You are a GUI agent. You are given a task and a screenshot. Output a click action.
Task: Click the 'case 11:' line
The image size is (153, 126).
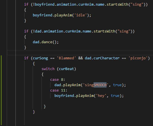click(x=59, y=90)
